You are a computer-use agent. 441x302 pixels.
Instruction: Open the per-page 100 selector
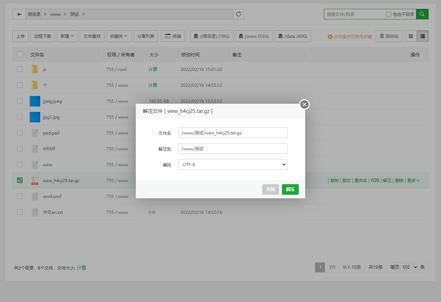click(410, 267)
